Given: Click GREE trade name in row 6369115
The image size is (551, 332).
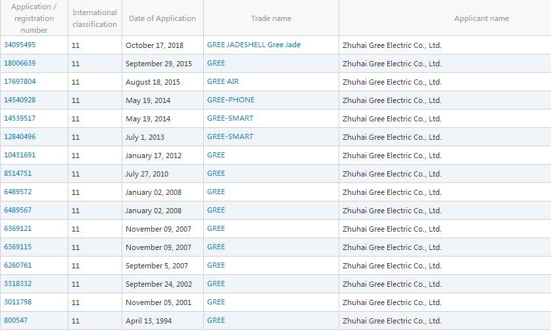Looking at the screenshot, I should tap(216, 247).
